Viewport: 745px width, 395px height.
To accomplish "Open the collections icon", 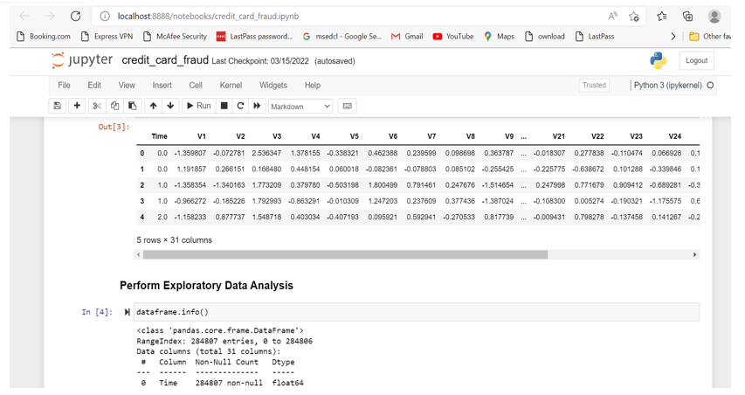I will [x=687, y=17].
